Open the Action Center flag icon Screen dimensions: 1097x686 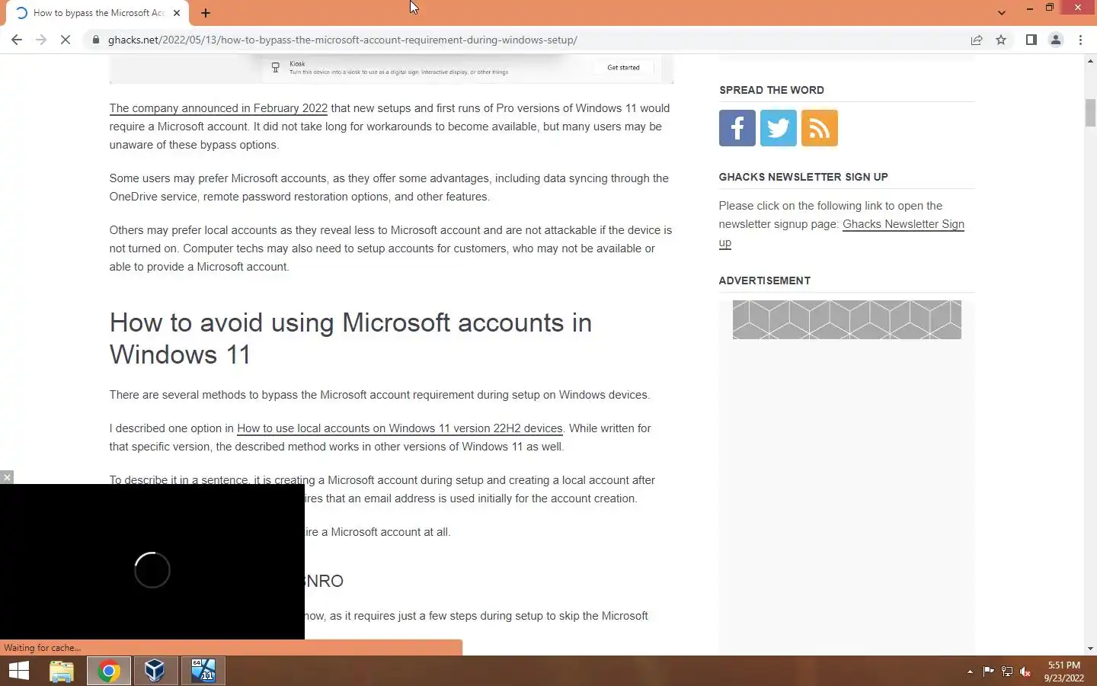pyautogui.click(x=989, y=672)
